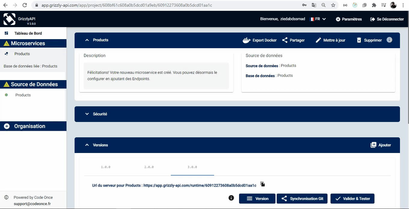Screen dimensions: 409x209
Task: Click the Ajouter version plus icon
Action: [373, 145]
